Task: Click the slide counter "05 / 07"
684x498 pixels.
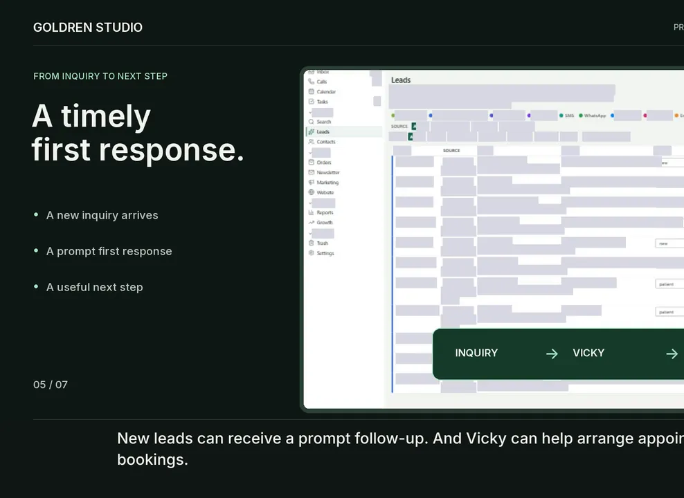Action: (x=51, y=385)
